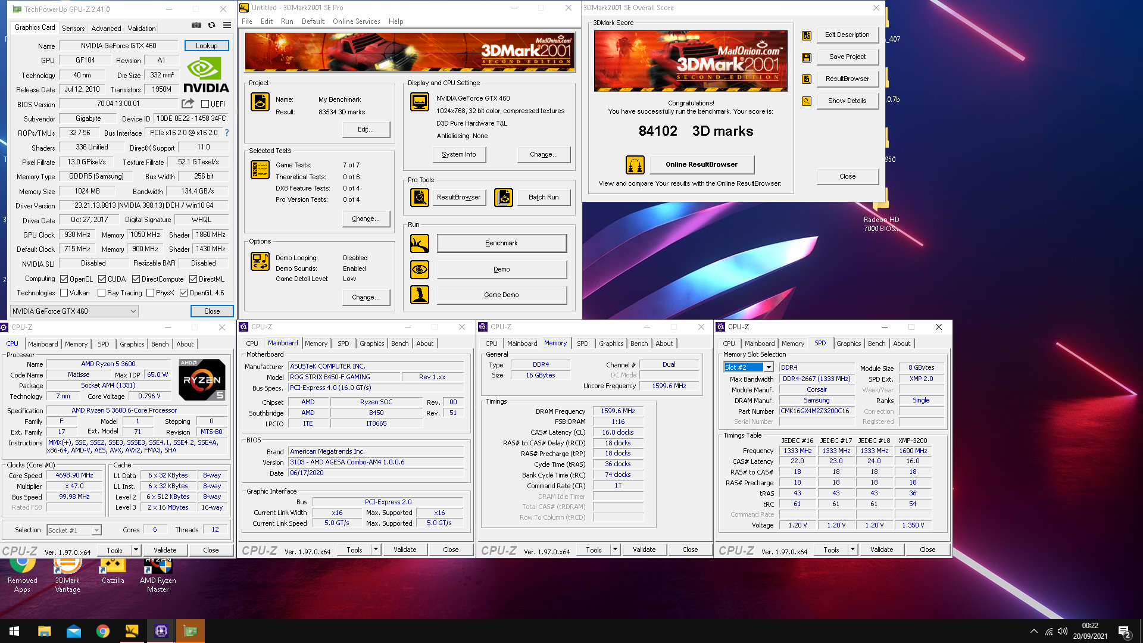
Task: Click the Project icon in 3DMark2001
Action: point(260,102)
